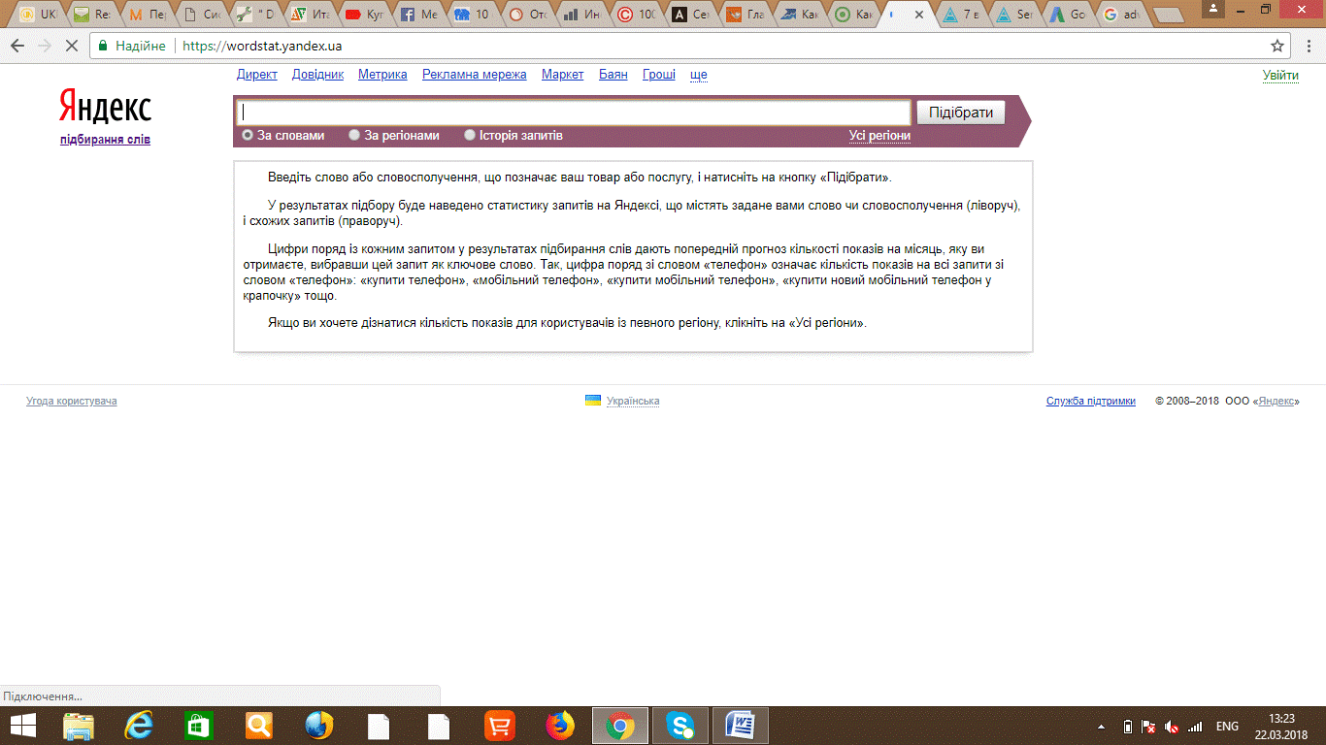Switch to Google Chrome in the taskbar
This screenshot has height=745, width=1326.
pos(620,726)
